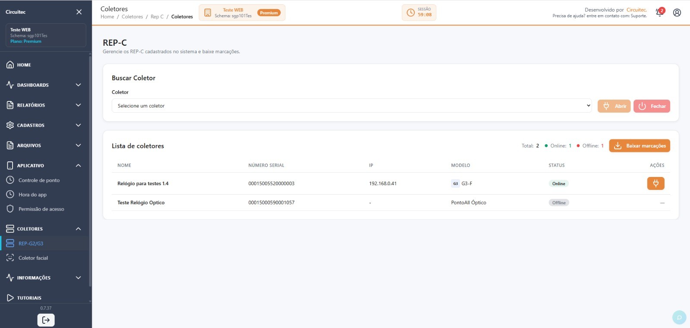690x328 pixels.
Task: Close the sidebar with the X
Action: pos(79,12)
